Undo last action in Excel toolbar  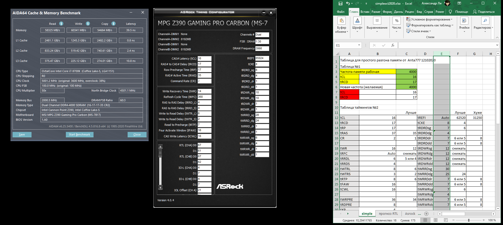pos(348,4)
